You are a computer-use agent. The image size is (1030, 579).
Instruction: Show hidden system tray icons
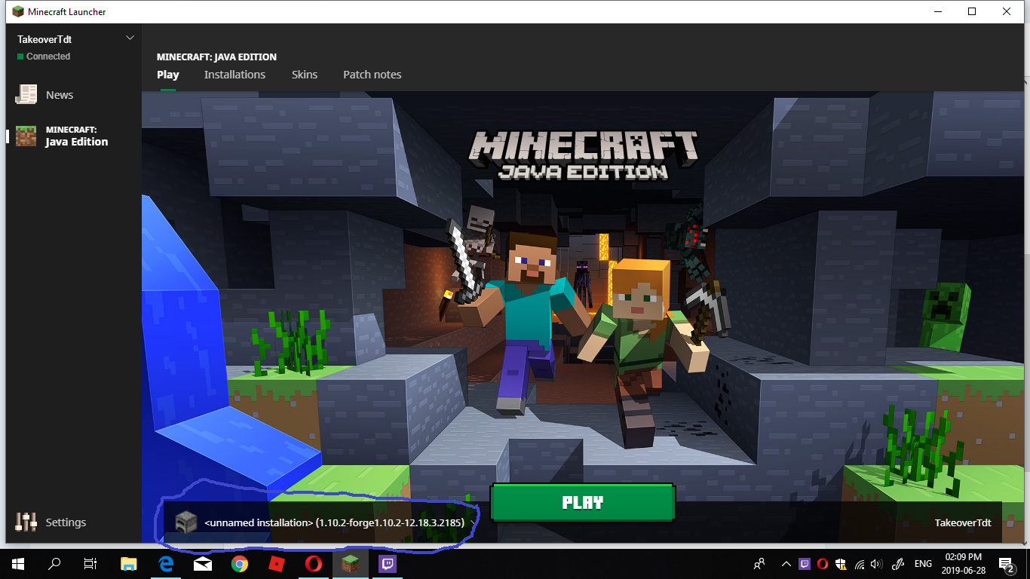point(786,564)
